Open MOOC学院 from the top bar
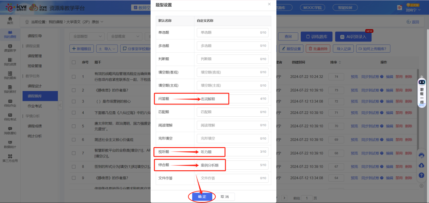Viewport: 429px width, 203px height. [312, 7]
